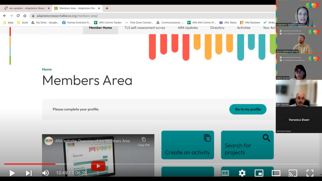Select the ARA Updates menu item
Screen dimensions: 322x181
click(x=188, y=28)
